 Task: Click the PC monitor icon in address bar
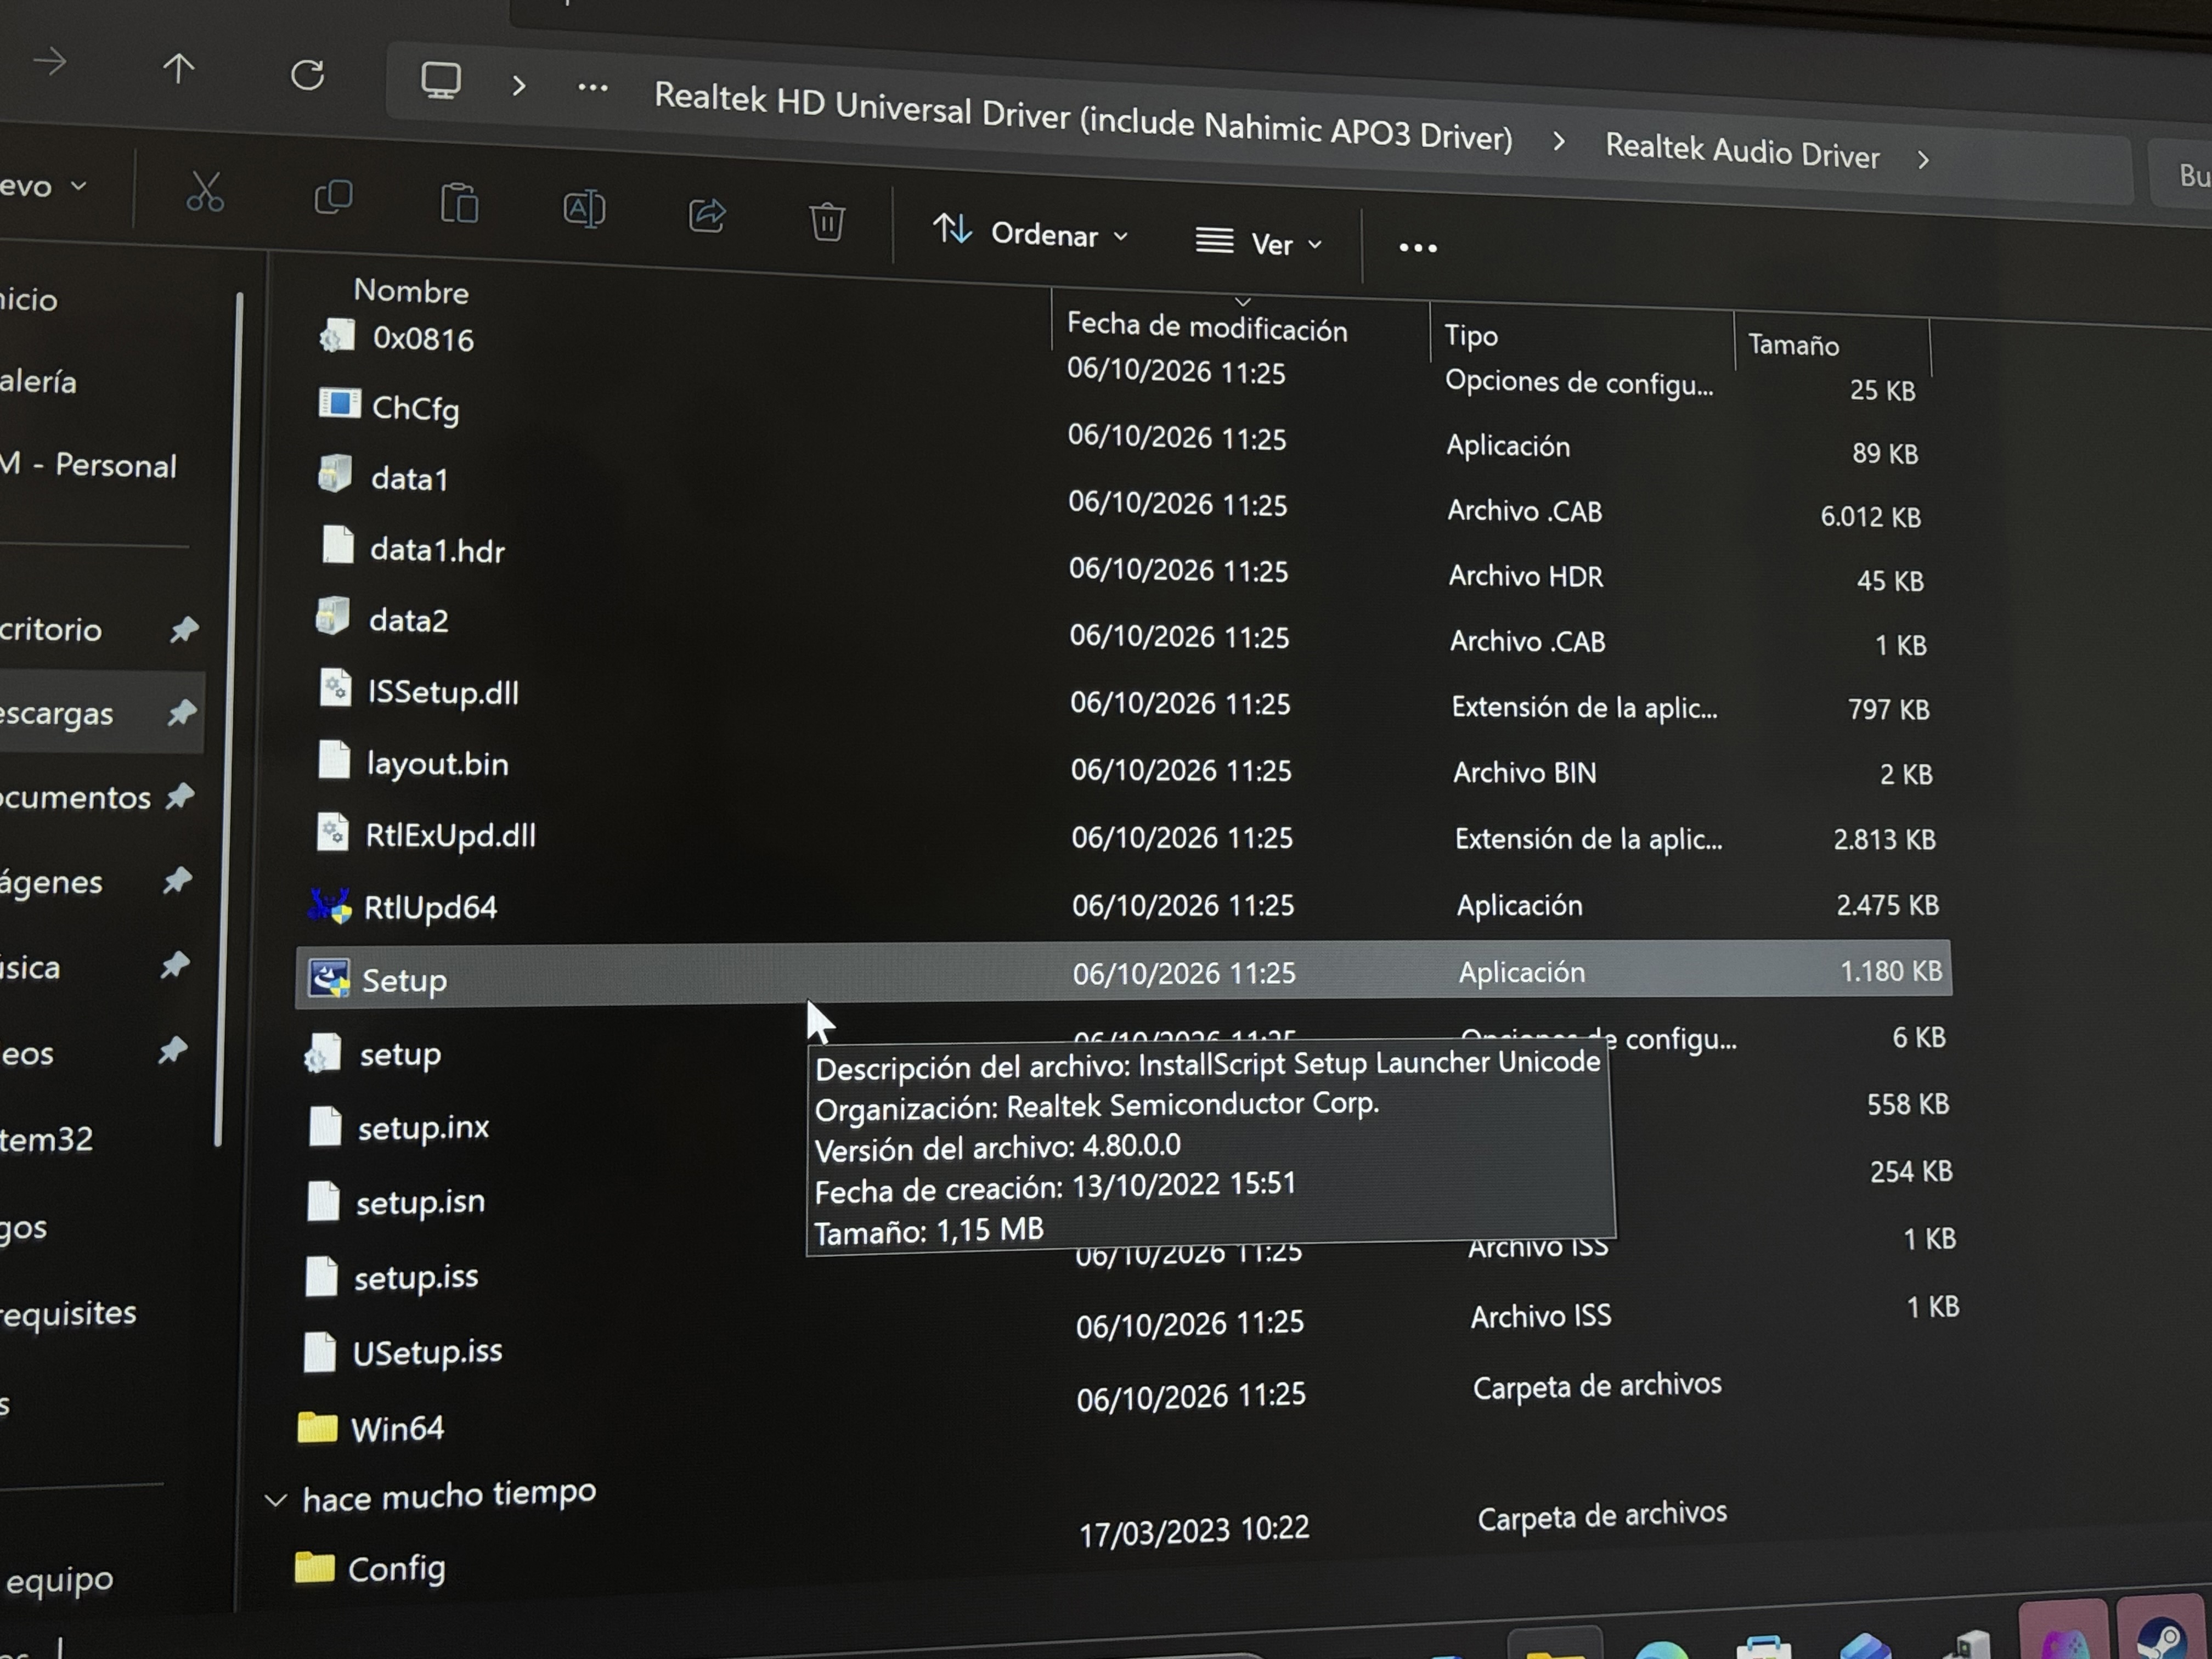[440, 80]
